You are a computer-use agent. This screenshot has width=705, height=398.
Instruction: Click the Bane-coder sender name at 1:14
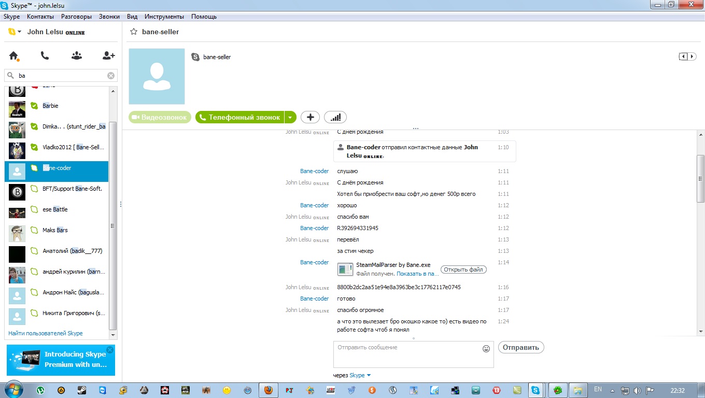pyautogui.click(x=314, y=262)
